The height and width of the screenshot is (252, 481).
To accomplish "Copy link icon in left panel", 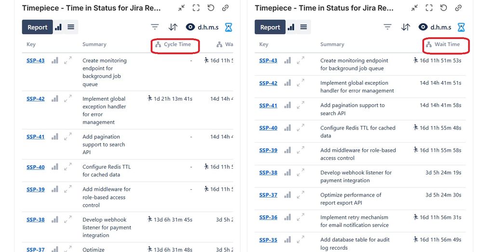I will click(226, 8).
